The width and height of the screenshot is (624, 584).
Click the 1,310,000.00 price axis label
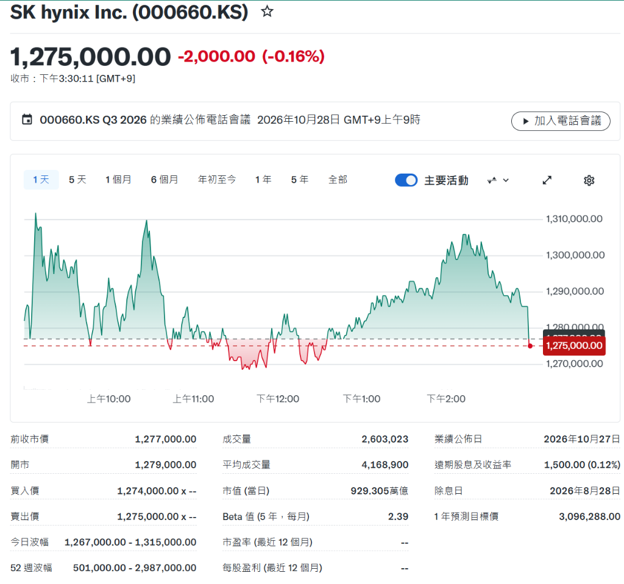[574, 219]
